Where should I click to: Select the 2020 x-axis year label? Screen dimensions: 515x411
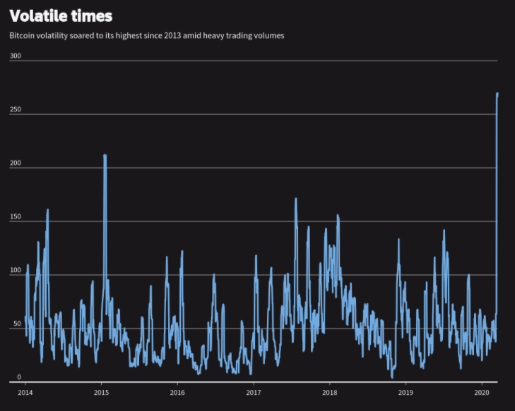482,392
